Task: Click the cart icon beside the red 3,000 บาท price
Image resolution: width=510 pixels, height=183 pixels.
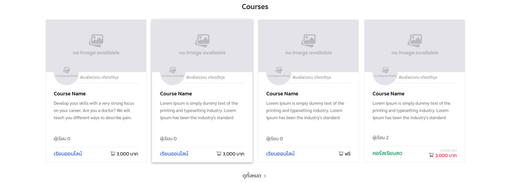Action: [431, 155]
